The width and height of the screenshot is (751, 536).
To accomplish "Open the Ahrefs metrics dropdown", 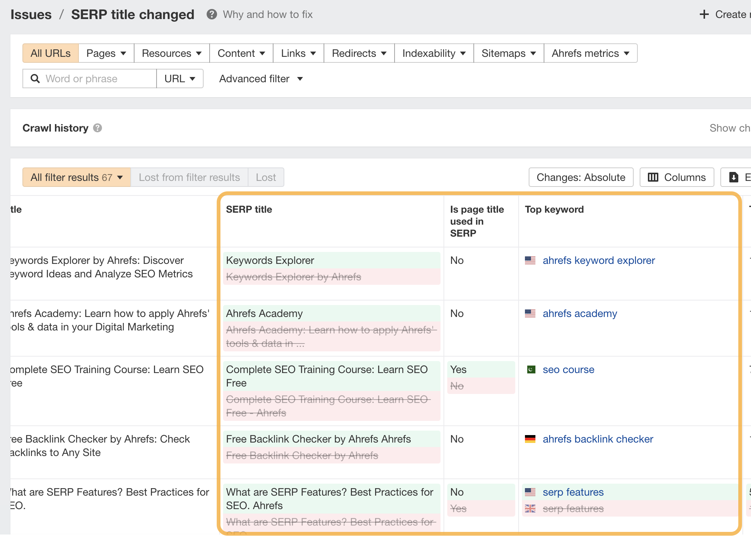I will click(x=590, y=53).
